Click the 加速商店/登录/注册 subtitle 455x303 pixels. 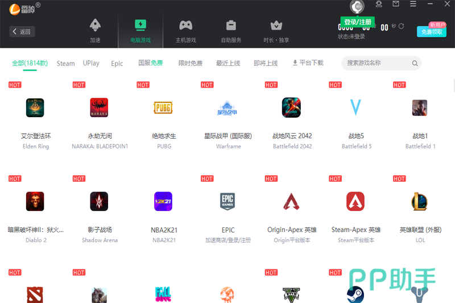(228, 240)
